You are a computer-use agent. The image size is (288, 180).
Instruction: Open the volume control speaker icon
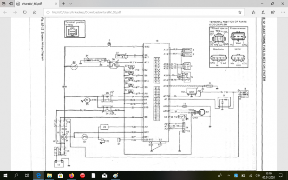[x=258, y=175]
